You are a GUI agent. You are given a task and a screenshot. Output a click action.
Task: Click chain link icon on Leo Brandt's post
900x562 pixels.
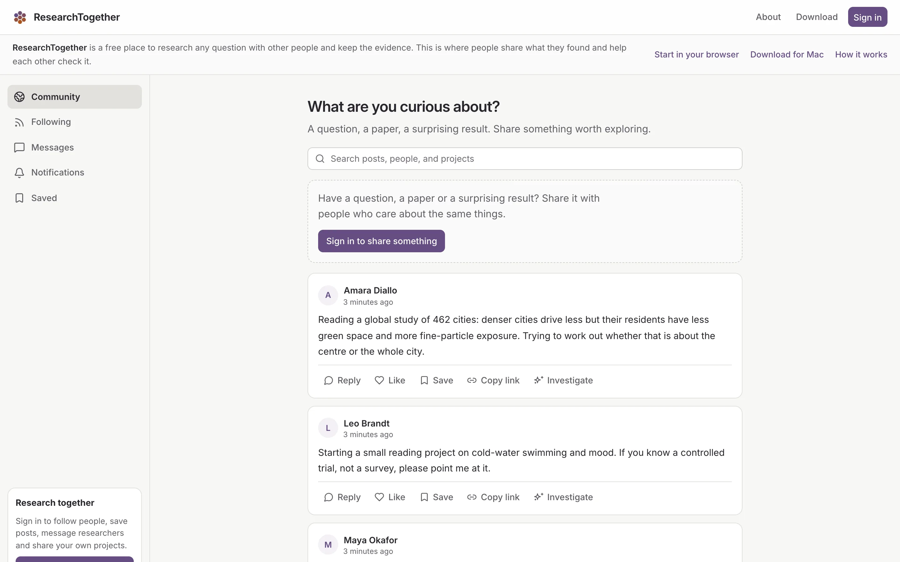(472, 497)
